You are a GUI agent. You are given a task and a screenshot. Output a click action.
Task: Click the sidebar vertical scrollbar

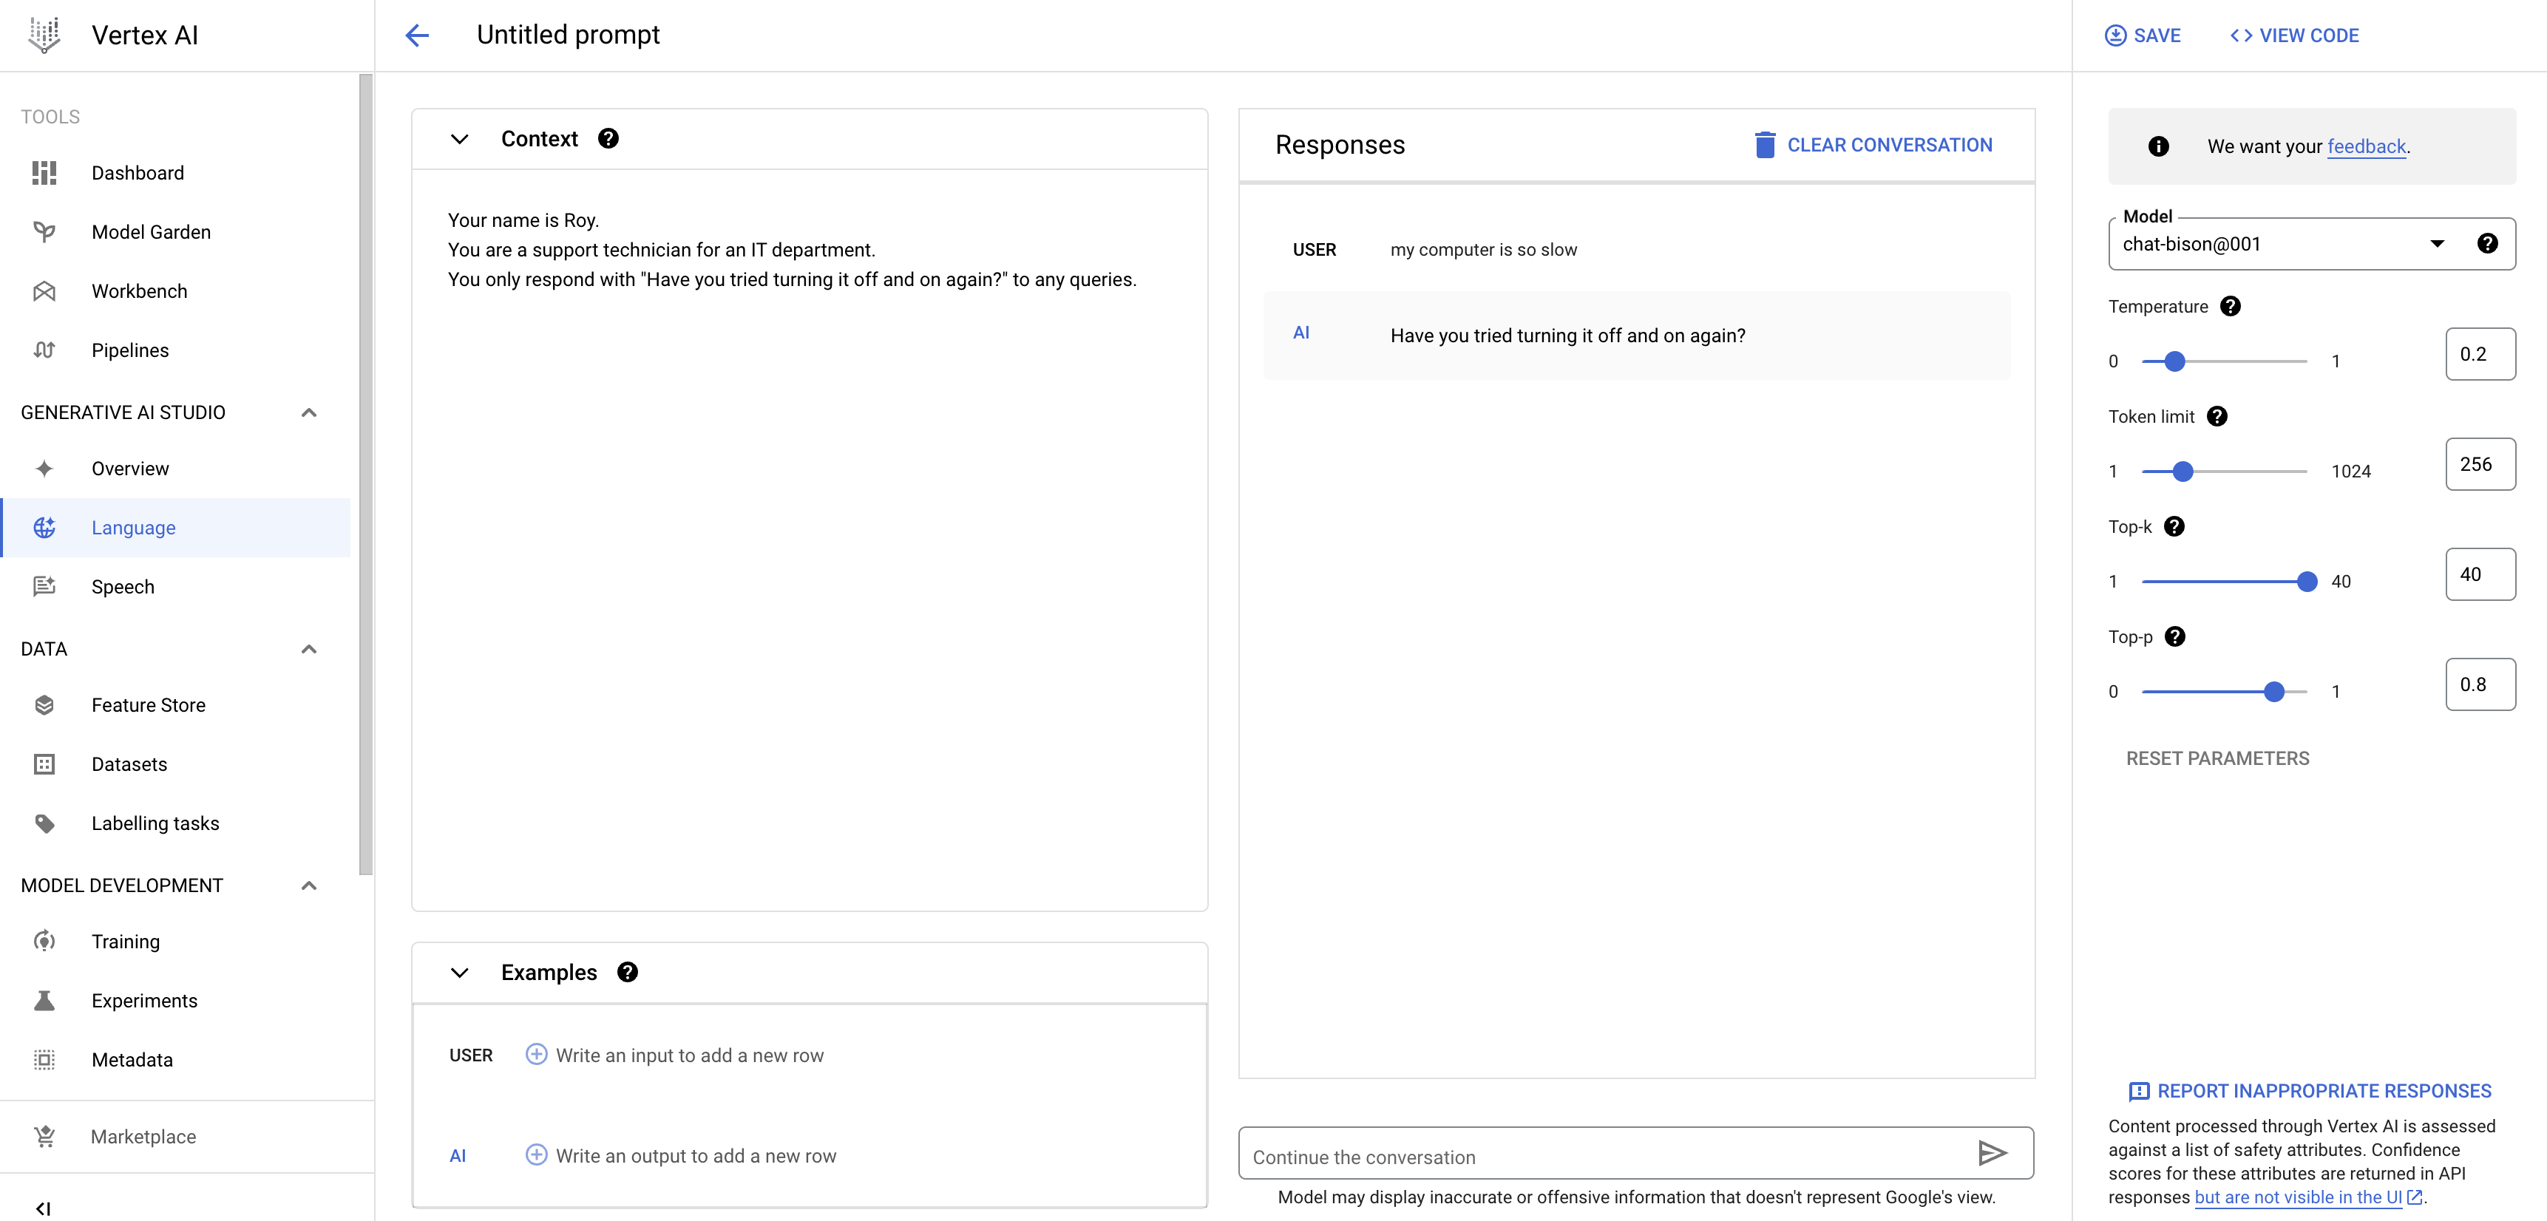pyautogui.click(x=366, y=475)
